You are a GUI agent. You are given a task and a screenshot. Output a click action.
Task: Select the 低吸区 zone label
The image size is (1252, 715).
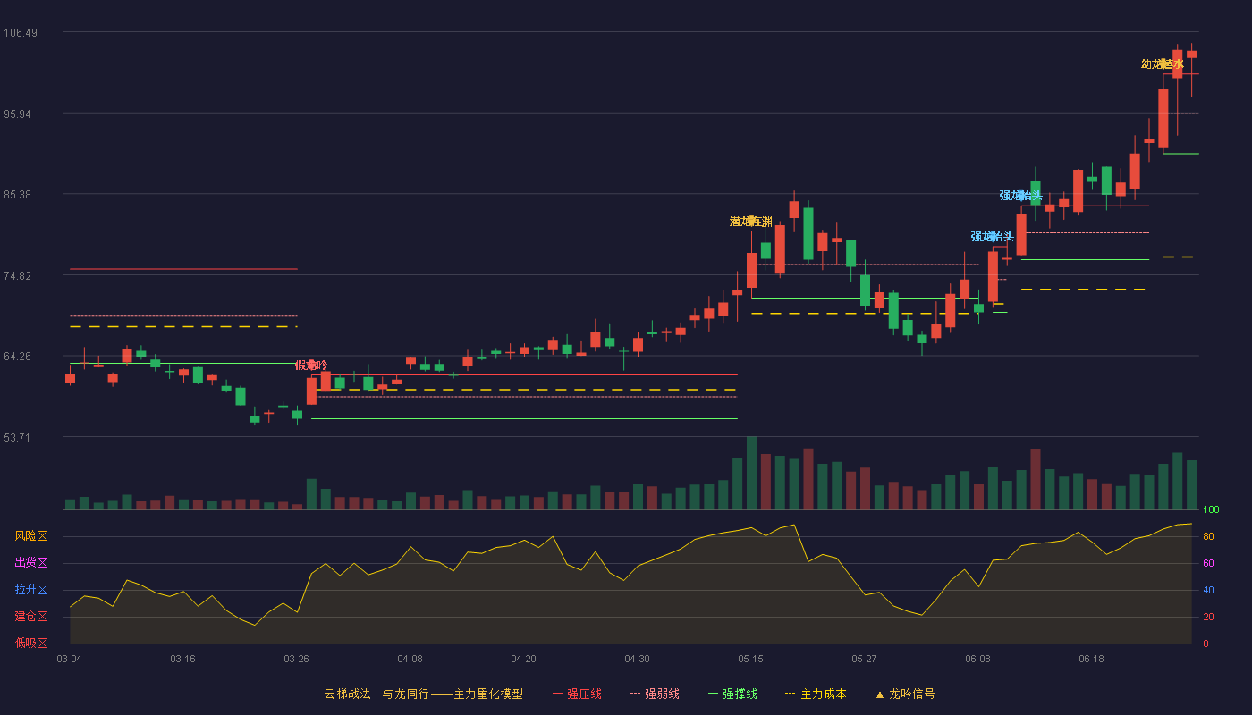pos(30,643)
